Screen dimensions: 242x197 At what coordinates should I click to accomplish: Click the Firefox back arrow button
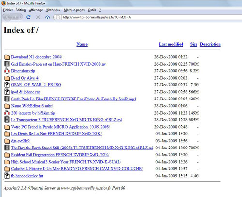[7, 17]
